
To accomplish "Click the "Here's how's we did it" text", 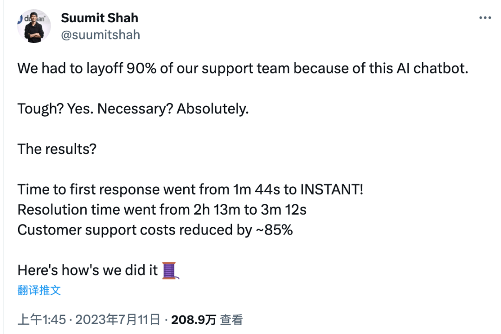I will [x=88, y=270].
